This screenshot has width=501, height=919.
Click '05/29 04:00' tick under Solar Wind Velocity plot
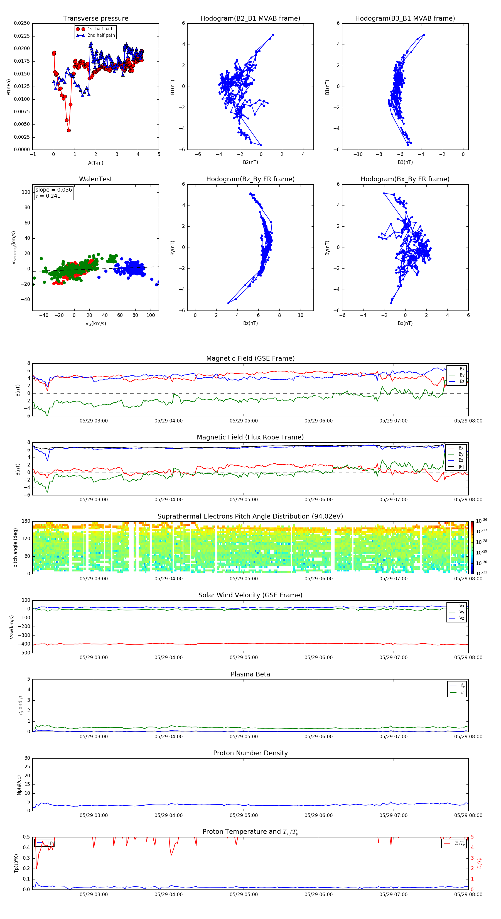[x=168, y=658]
